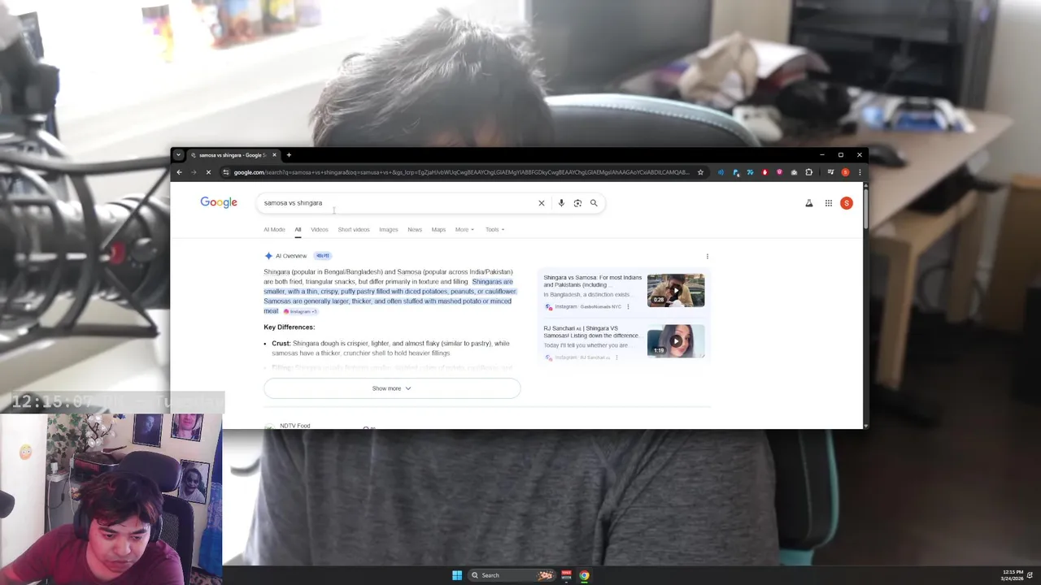Switch to AI Mode tab
1041x585 pixels.
point(274,229)
